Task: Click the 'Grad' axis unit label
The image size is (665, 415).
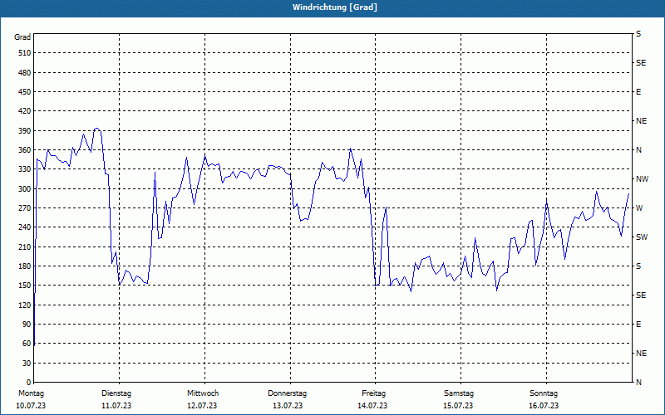Action: tap(22, 37)
